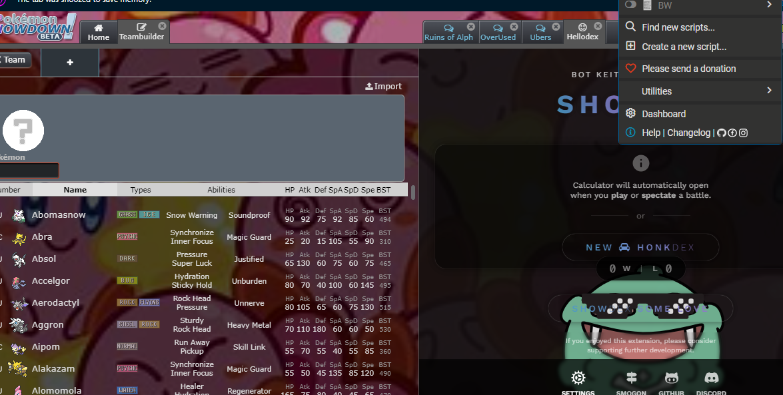Open the Help link in the menu
Viewport: 783px width, 395px height.
(x=651, y=133)
